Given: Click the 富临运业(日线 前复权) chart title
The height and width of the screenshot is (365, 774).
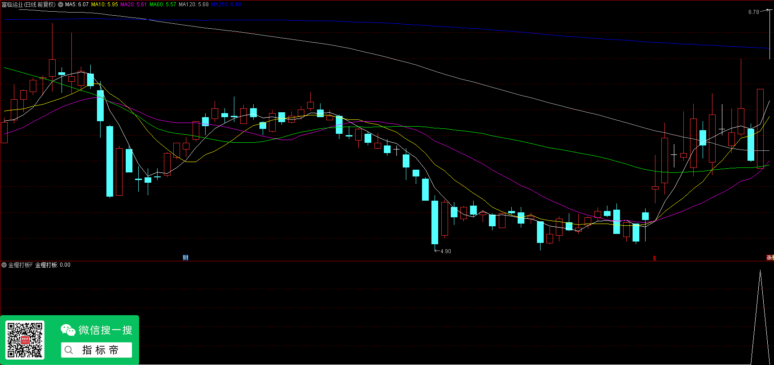Looking at the screenshot, I should click(29, 4).
